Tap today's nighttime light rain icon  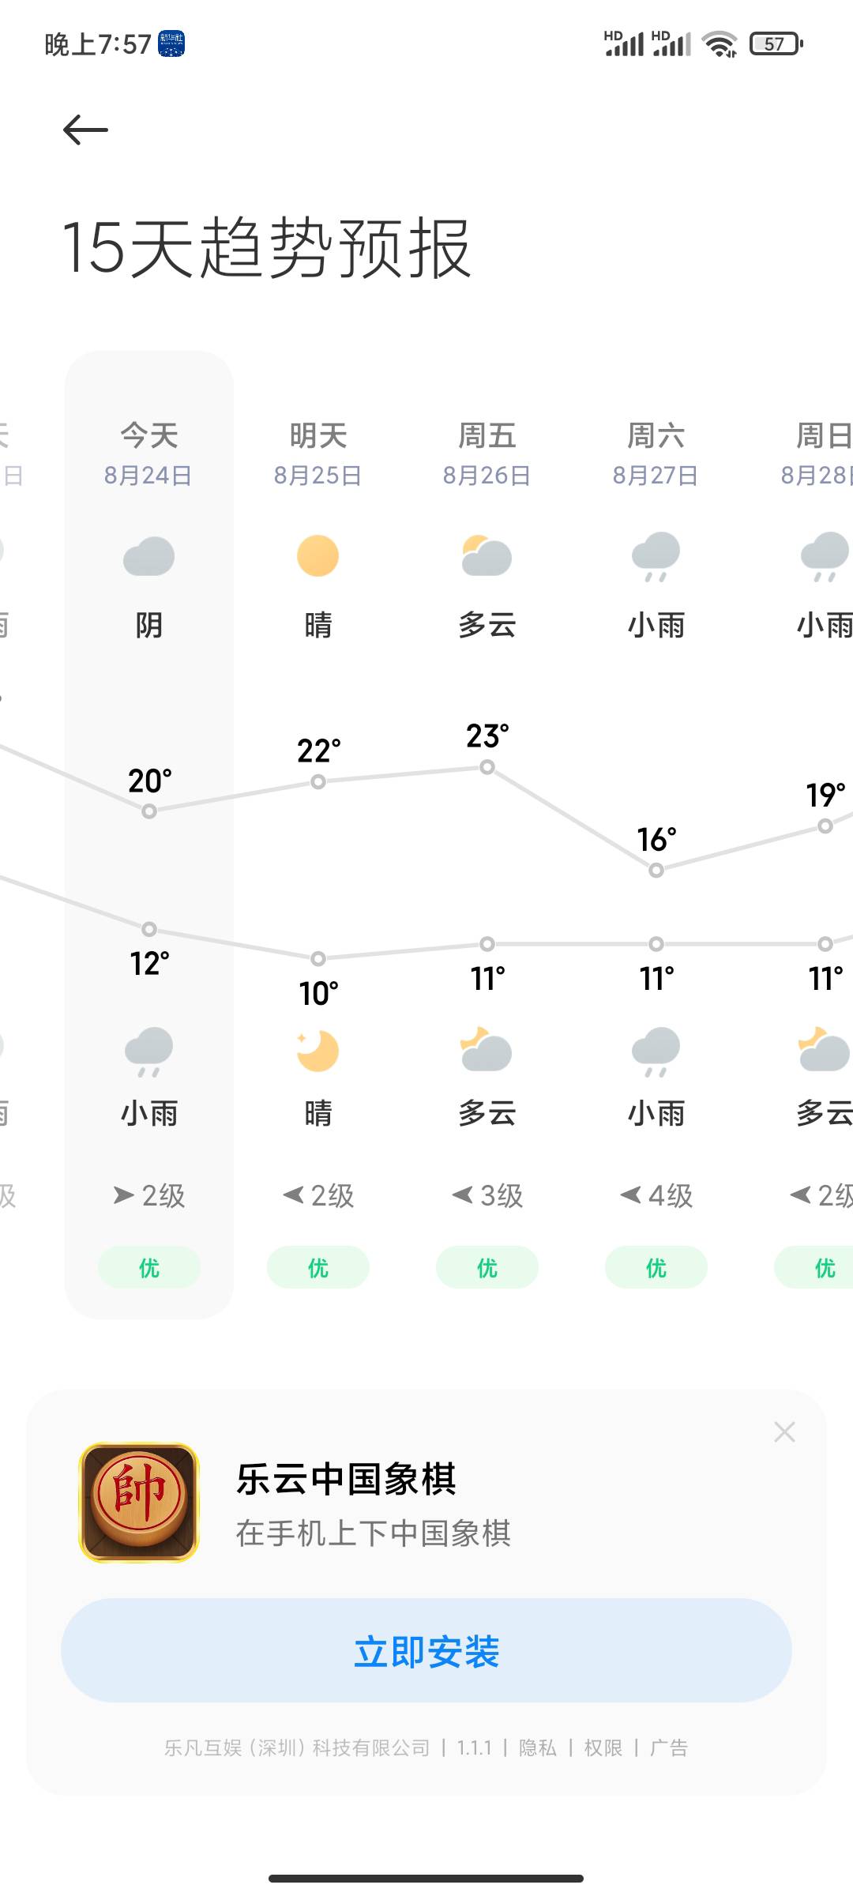pos(148,1051)
